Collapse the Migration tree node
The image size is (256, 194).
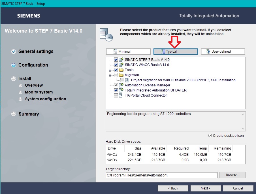110,75
